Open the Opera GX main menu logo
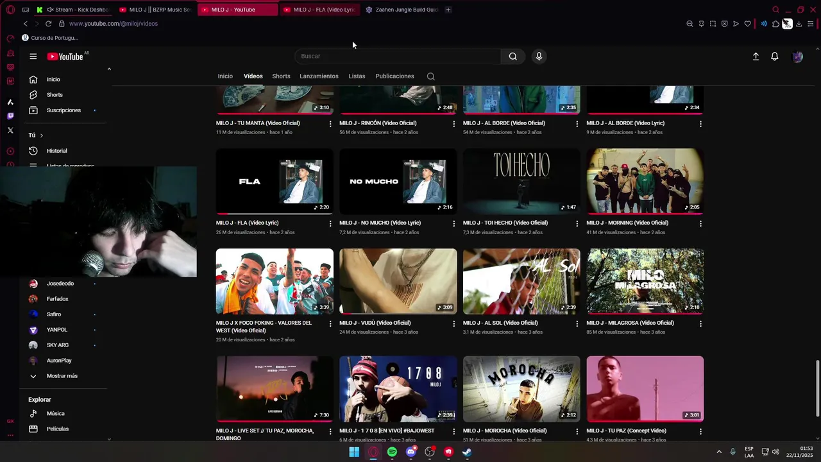821x462 pixels. point(10,10)
